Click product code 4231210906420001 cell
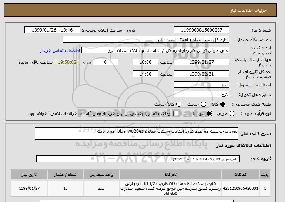 coord(241,188)
